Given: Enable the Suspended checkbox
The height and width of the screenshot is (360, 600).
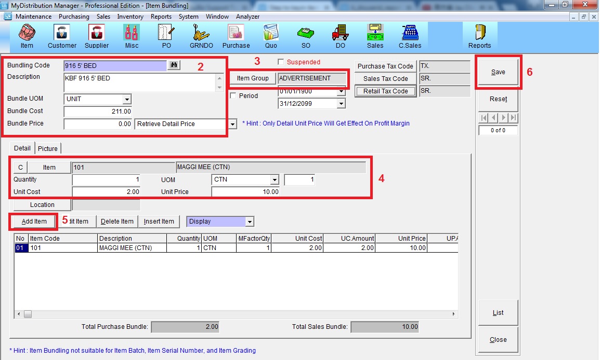Looking at the screenshot, I should [281, 62].
